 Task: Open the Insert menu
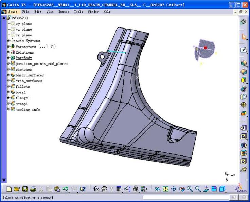[x=64, y=12]
